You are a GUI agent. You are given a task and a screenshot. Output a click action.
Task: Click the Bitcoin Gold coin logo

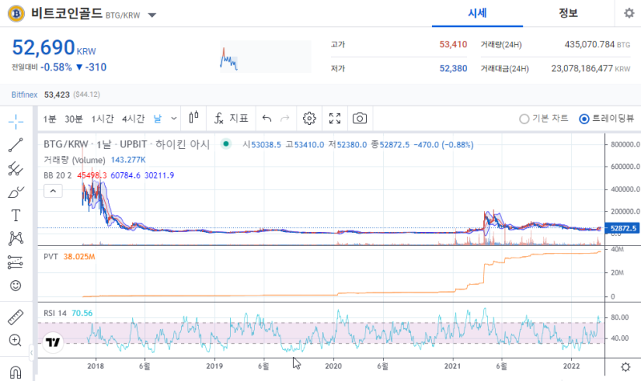[x=16, y=14]
